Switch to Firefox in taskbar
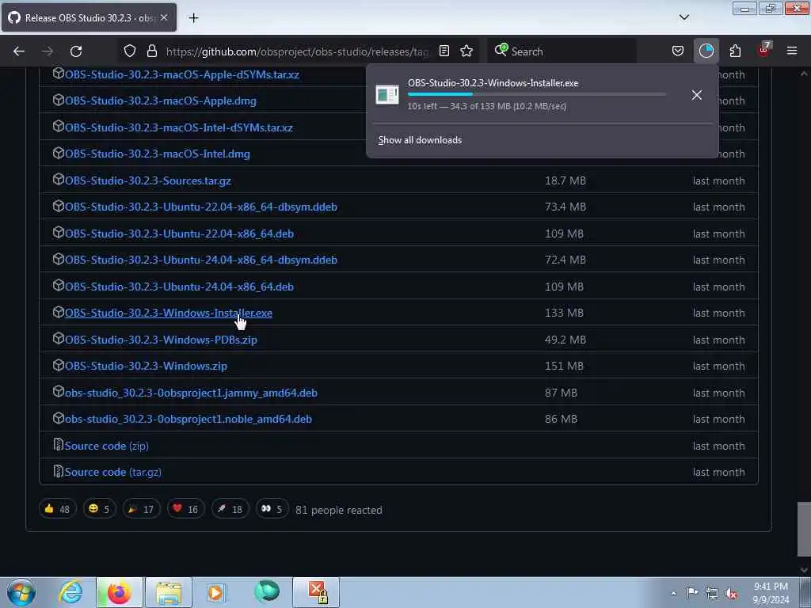811x608 pixels. click(x=119, y=592)
